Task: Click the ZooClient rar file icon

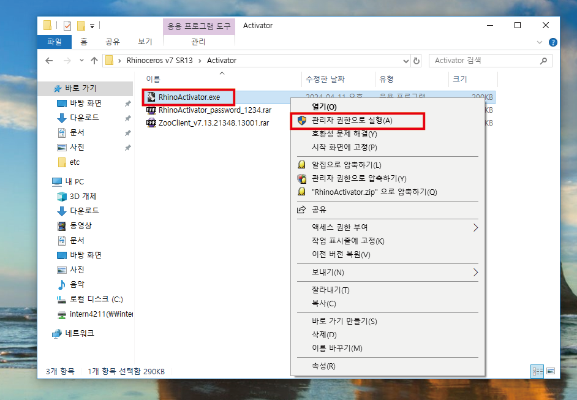Action: [151, 123]
